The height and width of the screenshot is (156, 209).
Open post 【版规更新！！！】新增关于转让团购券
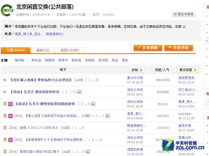56,140
